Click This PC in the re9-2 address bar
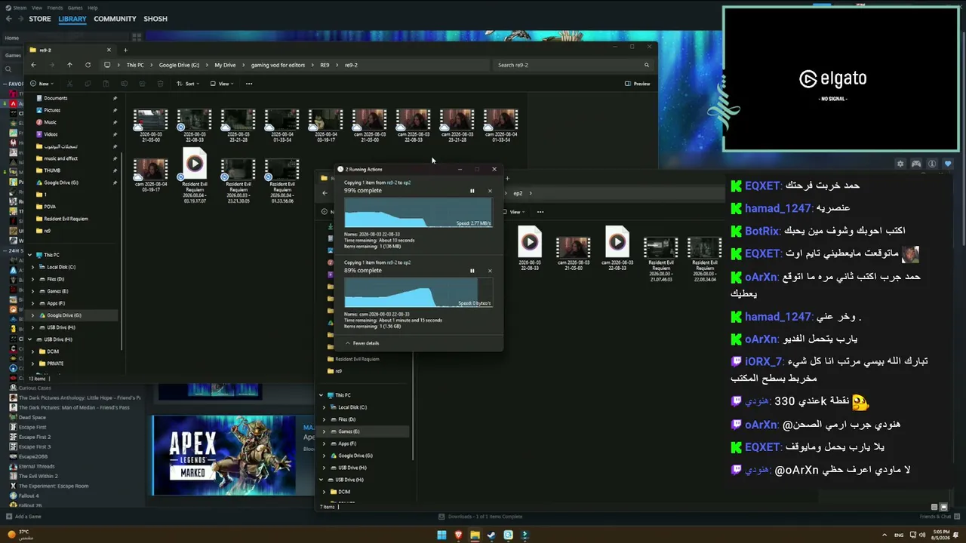 135,65
